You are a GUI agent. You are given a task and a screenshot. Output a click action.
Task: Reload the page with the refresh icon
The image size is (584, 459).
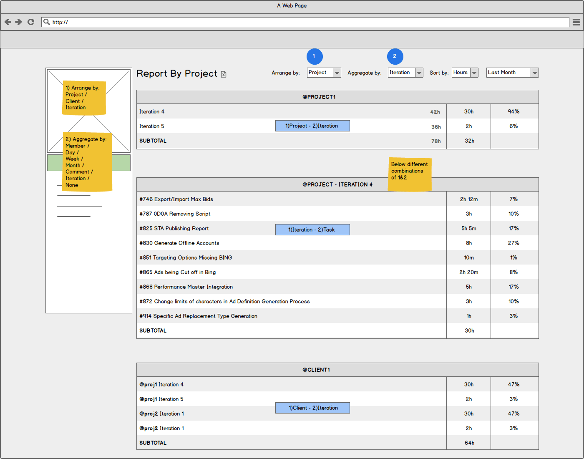(x=31, y=22)
